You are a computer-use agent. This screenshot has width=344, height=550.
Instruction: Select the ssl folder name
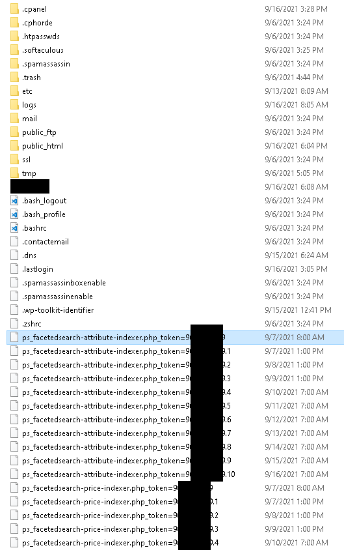click(x=26, y=160)
